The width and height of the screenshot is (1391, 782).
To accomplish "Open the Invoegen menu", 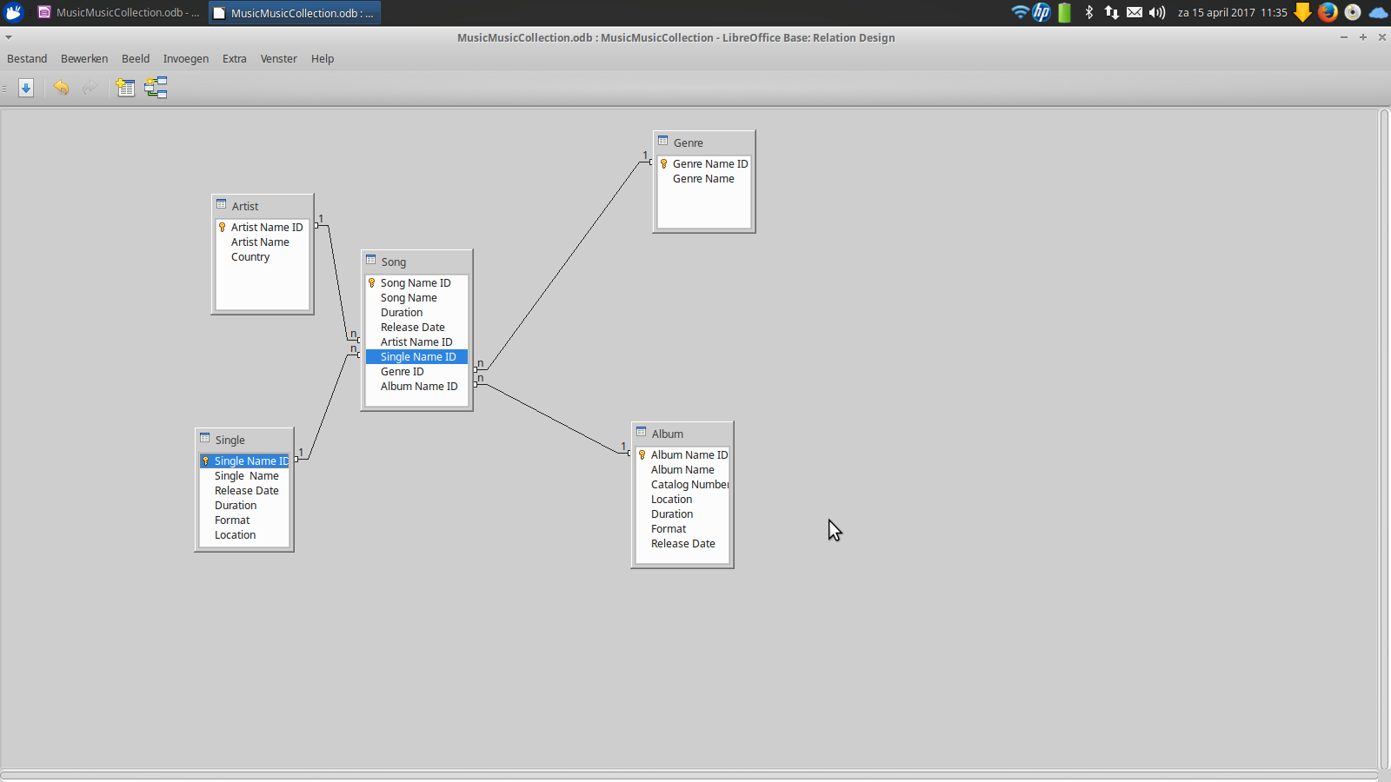I will [x=186, y=59].
